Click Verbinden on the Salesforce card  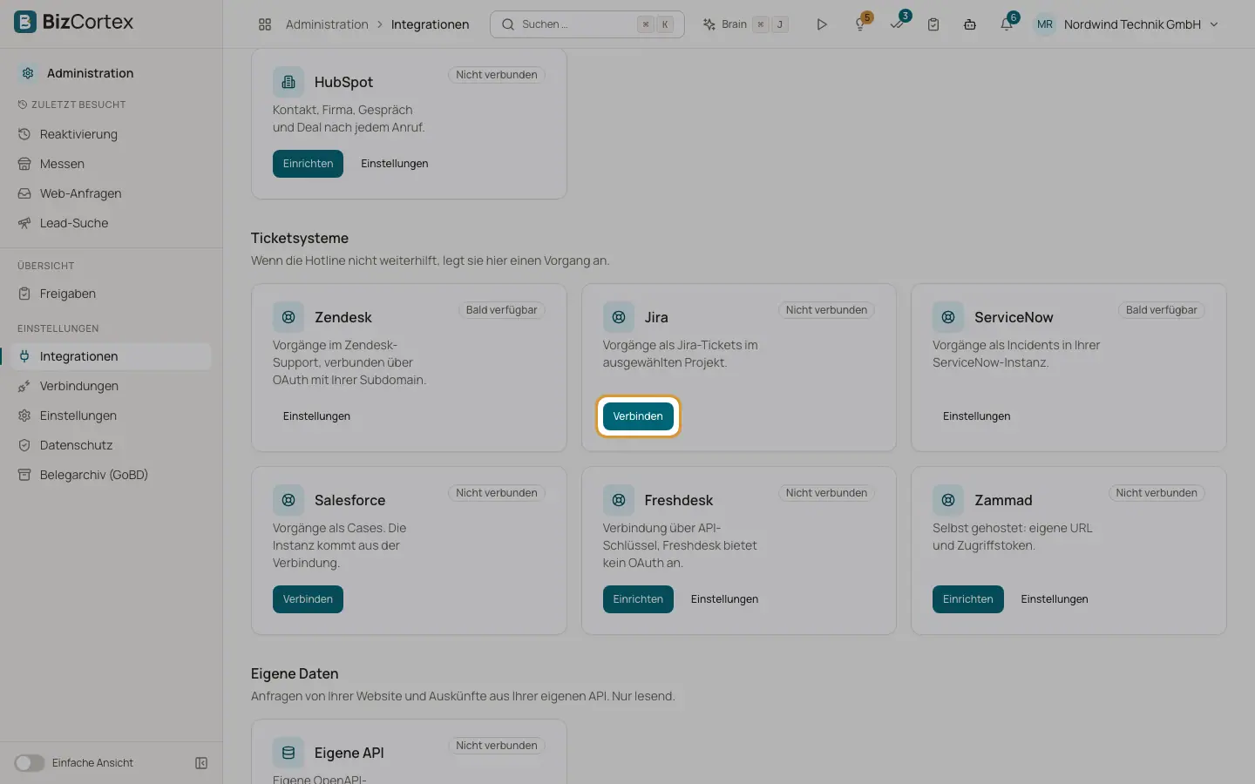[x=308, y=599]
